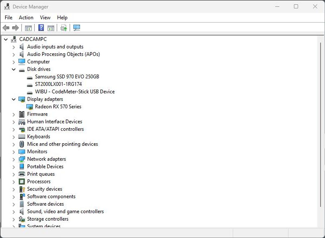This screenshot has height=238, width=325.
Task: Click the Print queues printer icon
Action: (x=22, y=174)
